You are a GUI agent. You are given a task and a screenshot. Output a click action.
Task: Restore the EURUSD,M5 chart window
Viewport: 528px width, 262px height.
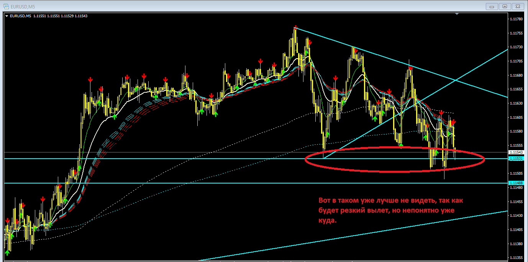click(x=505, y=6)
